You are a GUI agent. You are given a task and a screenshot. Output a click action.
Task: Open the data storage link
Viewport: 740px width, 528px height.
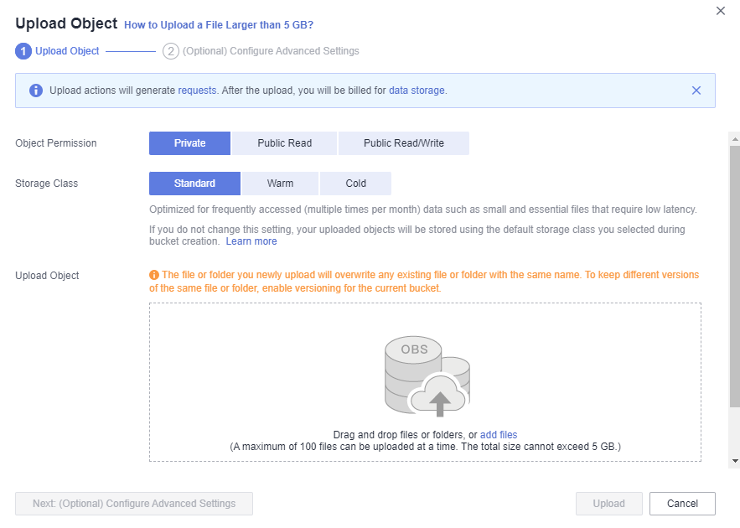pos(417,91)
